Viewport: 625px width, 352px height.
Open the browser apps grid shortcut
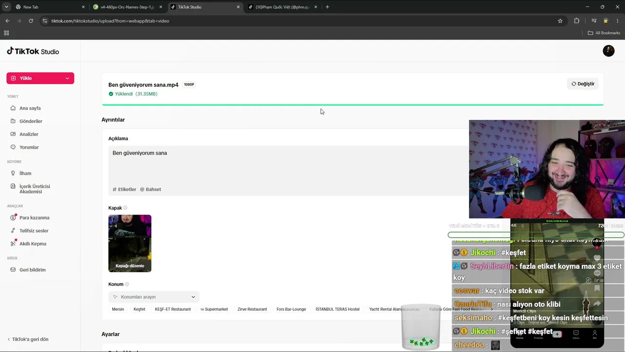[x=6, y=33]
